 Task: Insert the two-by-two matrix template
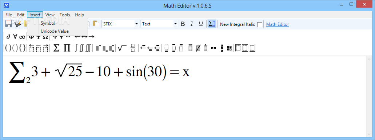229,48
